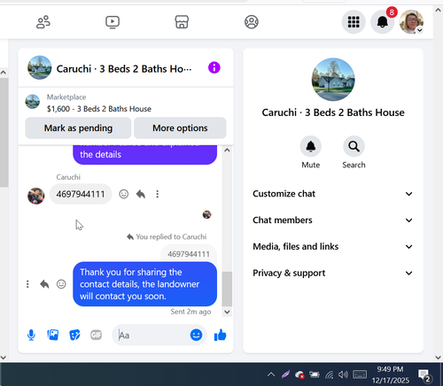
Task: Click Mark as pending button
Action: (x=78, y=128)
